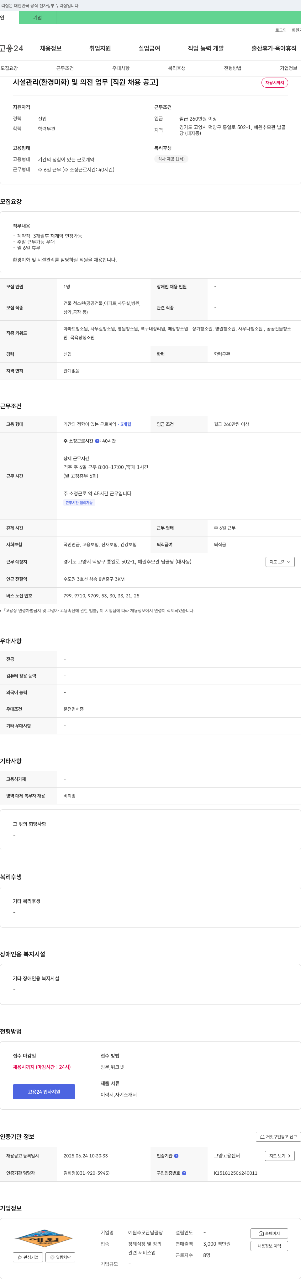
Task: Click the 장례식장 및 장의 관련 서비스업 text
Action: click(145, 1248)
